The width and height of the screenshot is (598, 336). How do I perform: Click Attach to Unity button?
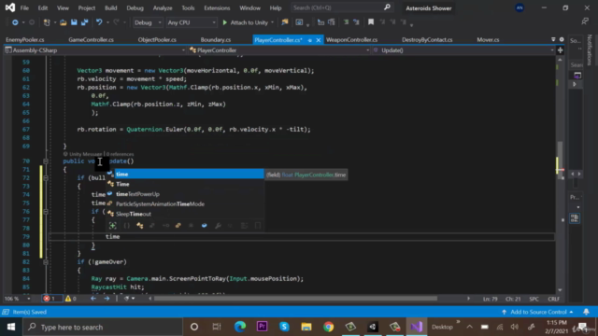(246, 22)
